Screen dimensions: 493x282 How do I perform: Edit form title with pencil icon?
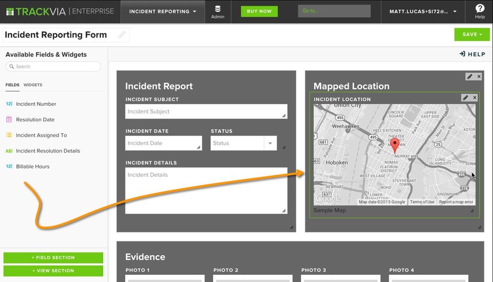pyautogui.click(x=122, y=34)
